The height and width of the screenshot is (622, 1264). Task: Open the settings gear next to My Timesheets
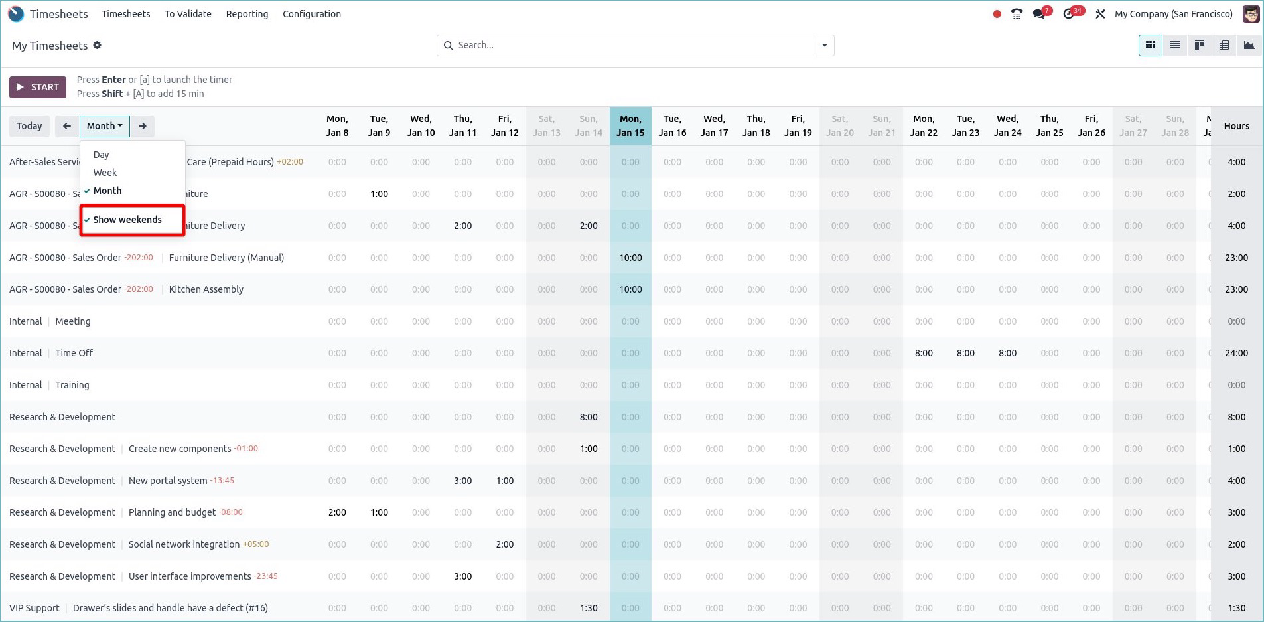(x=97, y=45)
